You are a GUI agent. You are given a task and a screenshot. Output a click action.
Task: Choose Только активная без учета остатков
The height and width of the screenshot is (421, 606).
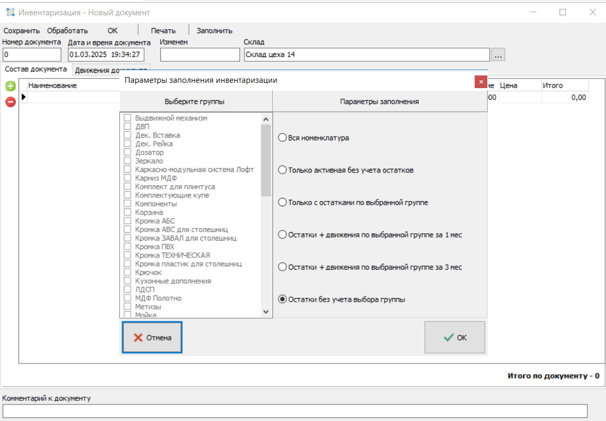pos(282,170)
